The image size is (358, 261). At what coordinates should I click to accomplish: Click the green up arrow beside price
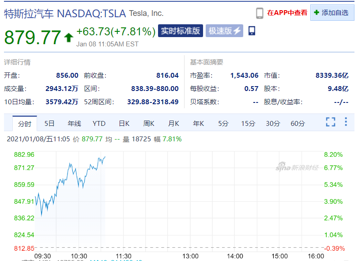point(68,38)
